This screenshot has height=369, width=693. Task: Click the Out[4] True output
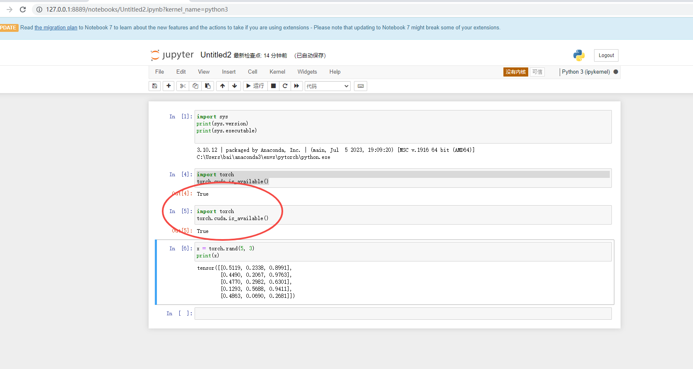point(202,194)
